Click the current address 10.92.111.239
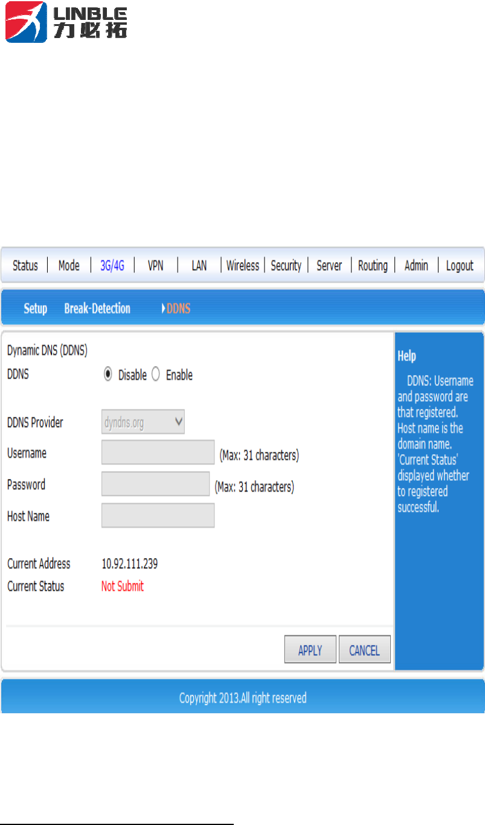The image size is (485, 825). tap(130, 563)
